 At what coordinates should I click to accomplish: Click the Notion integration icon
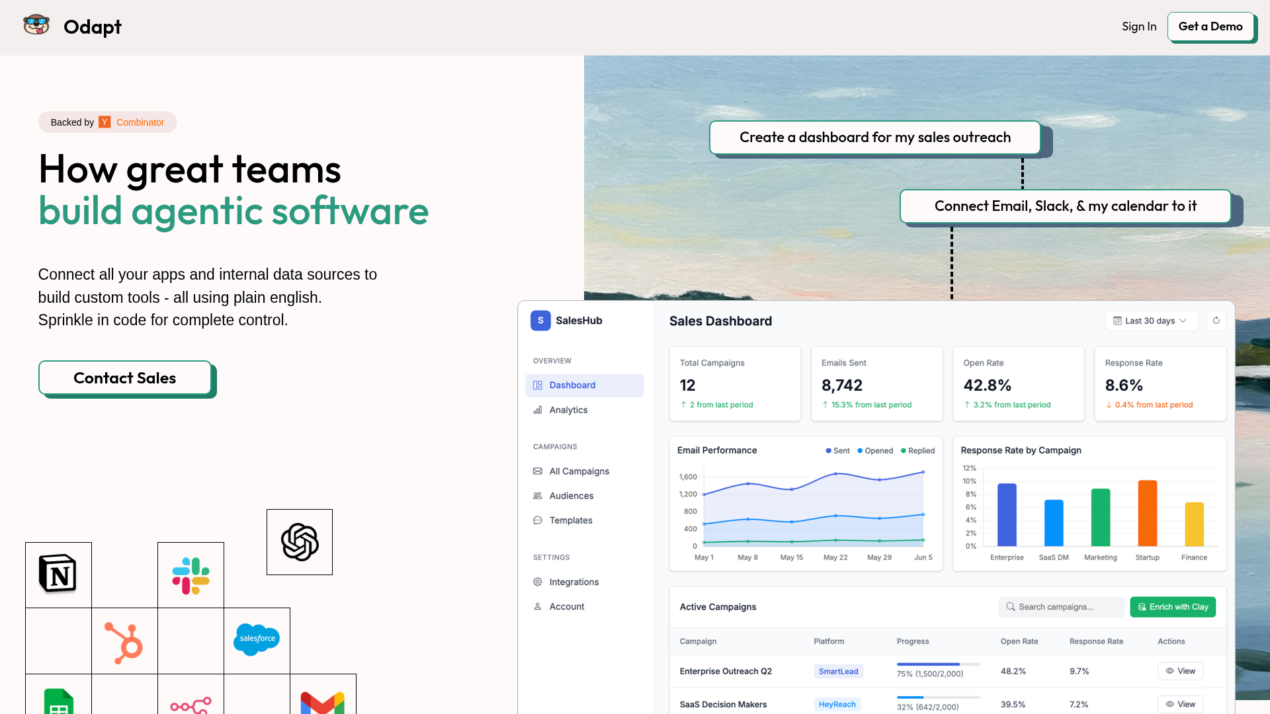[58, 574]
